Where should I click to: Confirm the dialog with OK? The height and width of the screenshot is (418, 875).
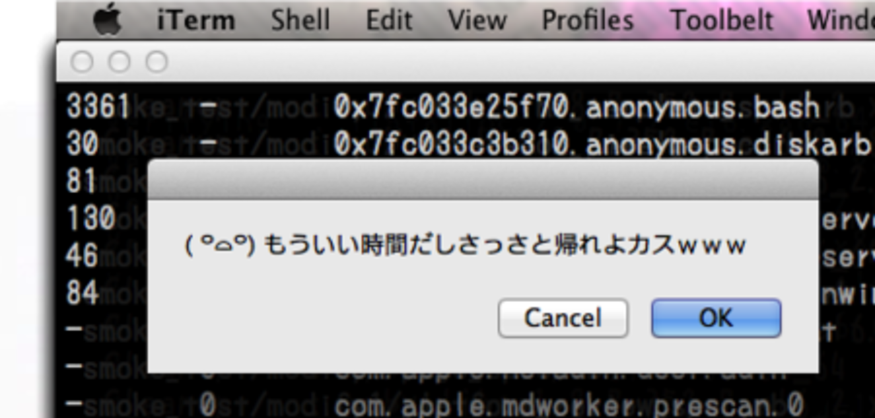716,318
